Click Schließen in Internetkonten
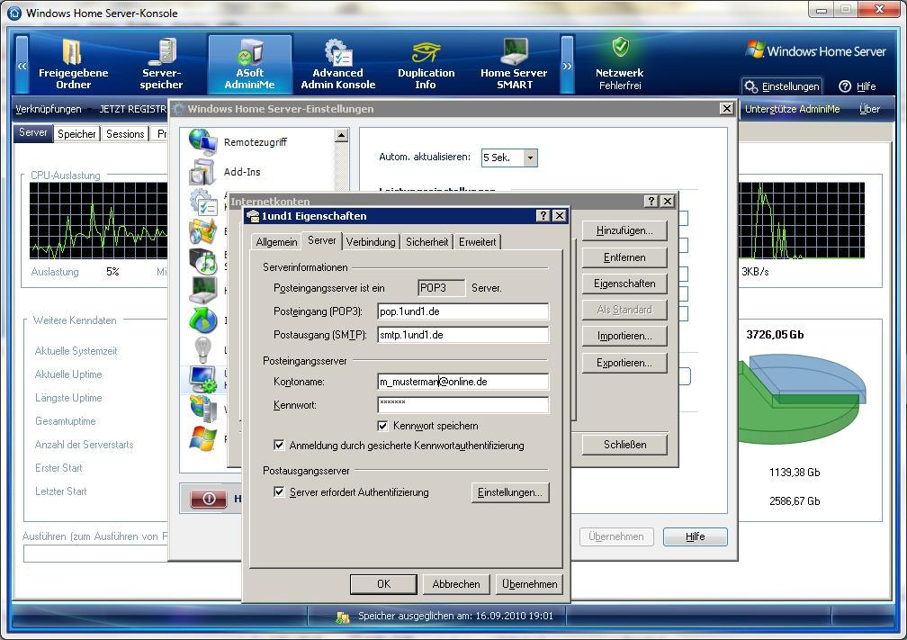This screenshot has width=907, height=640. pos(624,445)
